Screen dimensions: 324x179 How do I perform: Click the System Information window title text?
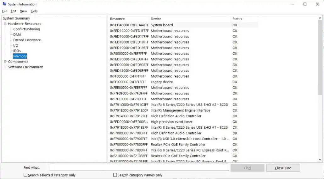(x=22, y=4)
